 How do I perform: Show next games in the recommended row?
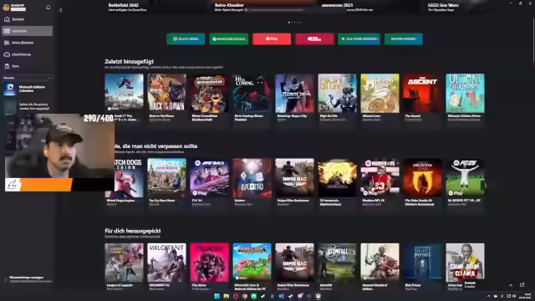coord(486,186)
